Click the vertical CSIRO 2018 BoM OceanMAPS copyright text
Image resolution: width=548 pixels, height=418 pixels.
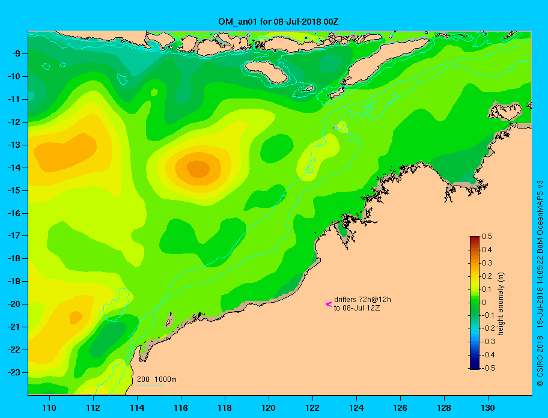point(540,283)
